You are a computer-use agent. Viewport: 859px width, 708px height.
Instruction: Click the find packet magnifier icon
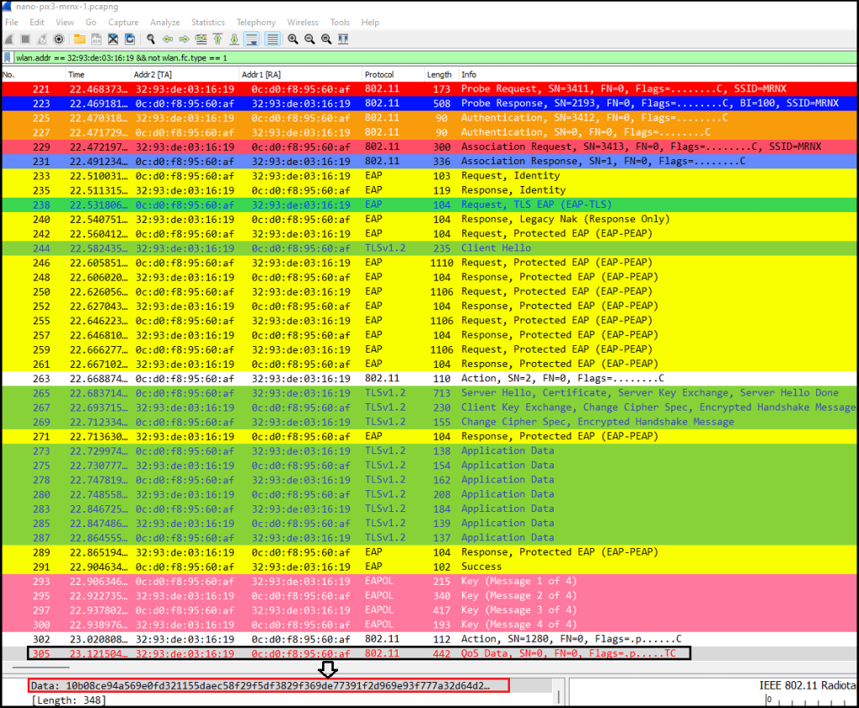151,39
